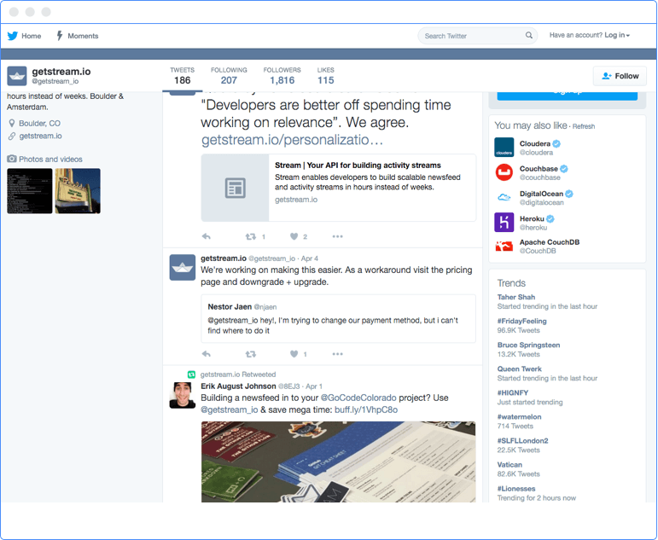Screen dimensions: 658x540
Task: Click the @getstream_io handle under profile name
Action: pyautogui.click(x=55, y=81)
